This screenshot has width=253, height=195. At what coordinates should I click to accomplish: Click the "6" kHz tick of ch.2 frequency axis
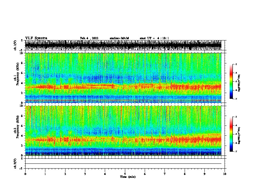(23, 126)
